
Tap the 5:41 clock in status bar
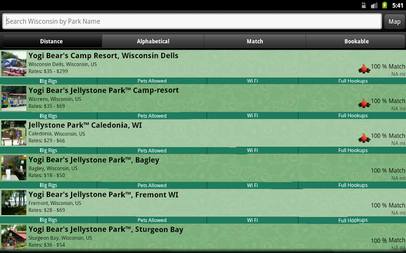tap(397, 6)
